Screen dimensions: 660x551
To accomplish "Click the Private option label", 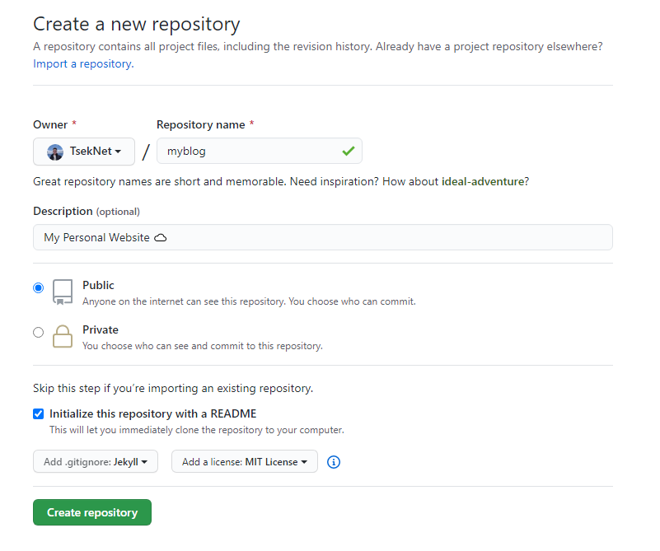I will coord(101,330).
